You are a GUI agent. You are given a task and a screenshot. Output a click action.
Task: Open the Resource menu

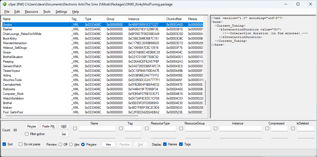pyautogui.click(x=31, y=12)
